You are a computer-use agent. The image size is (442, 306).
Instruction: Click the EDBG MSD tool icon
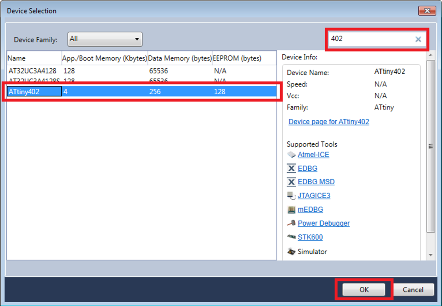(x=291, y=182)
